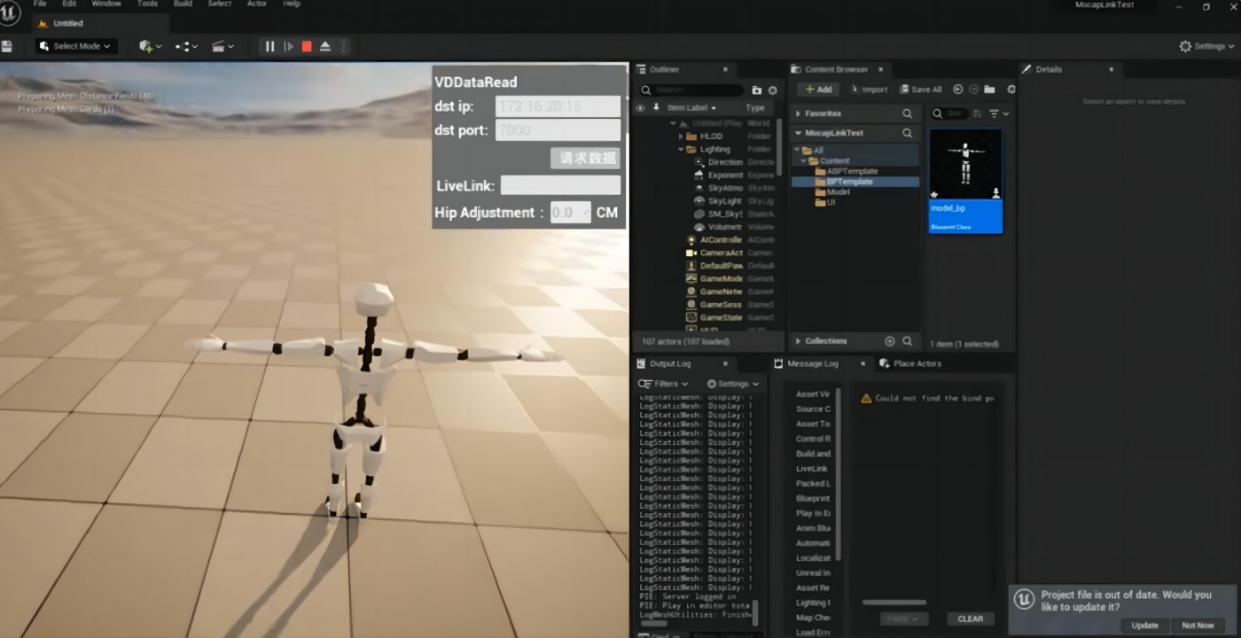Open the Output Log Settings dropdown
This screenshot has height=638, width=1241.
coord(732,384)
